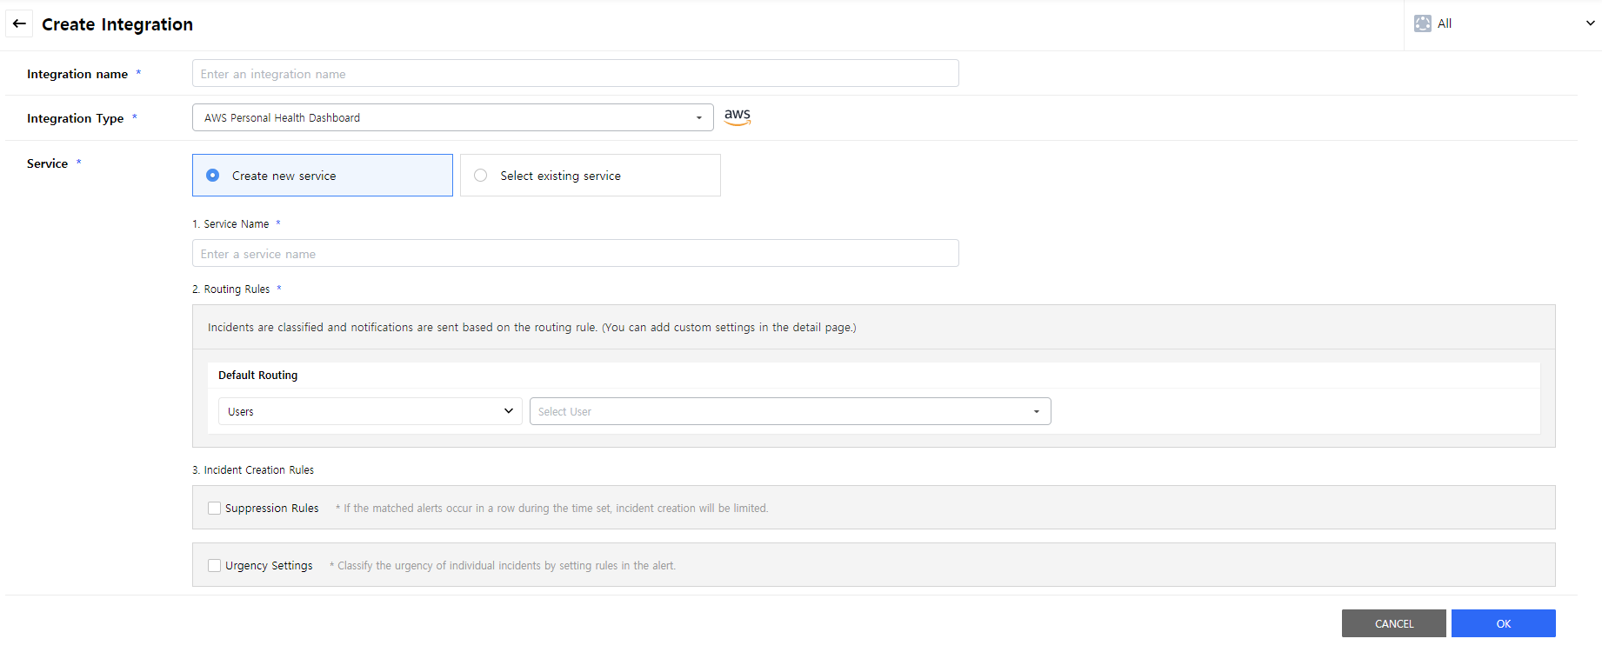Select the Create new service option

[x=213, y=176]
